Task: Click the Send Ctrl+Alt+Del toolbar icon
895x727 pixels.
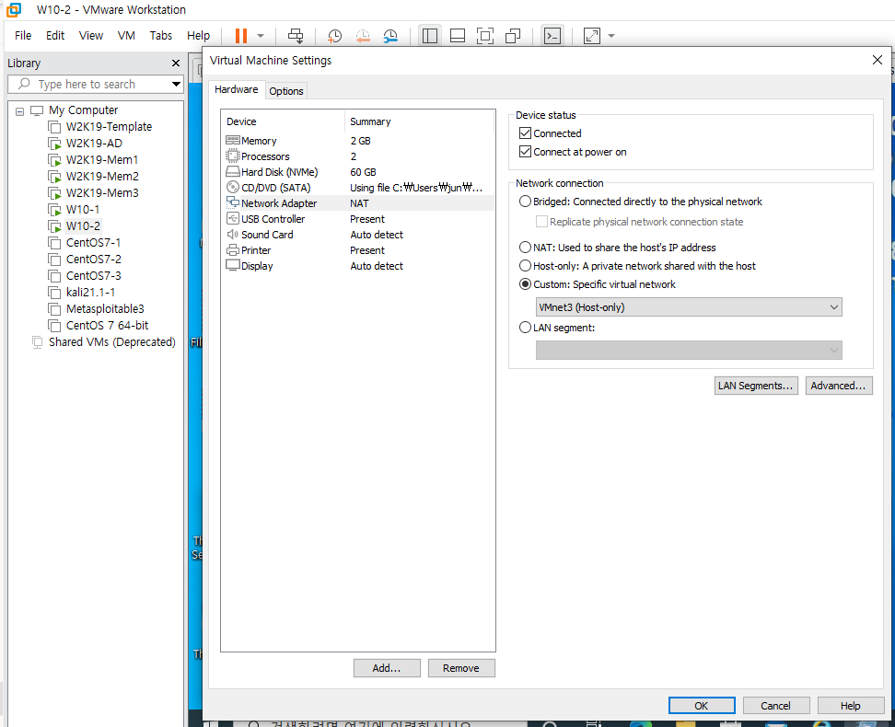Action: [296, 36]
